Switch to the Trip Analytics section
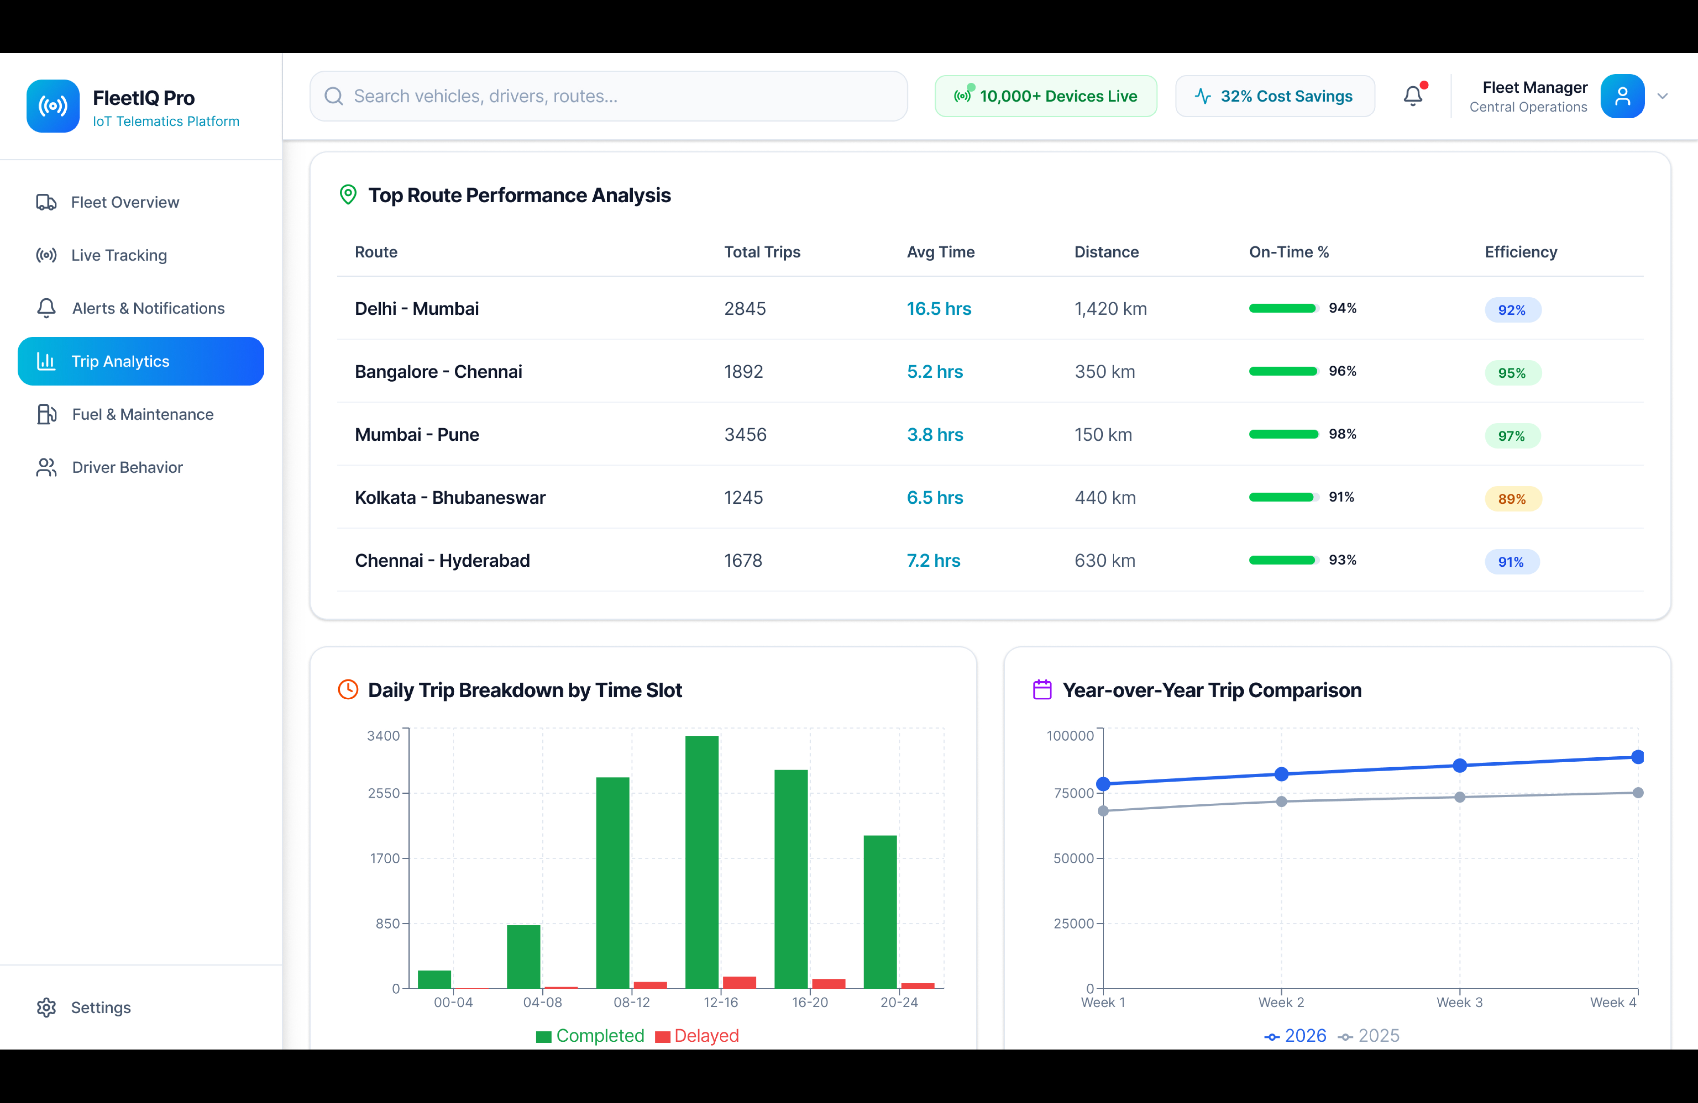Image resolution: width=1698 pixels, height=1103 pixels. click(x=119, y=361)
